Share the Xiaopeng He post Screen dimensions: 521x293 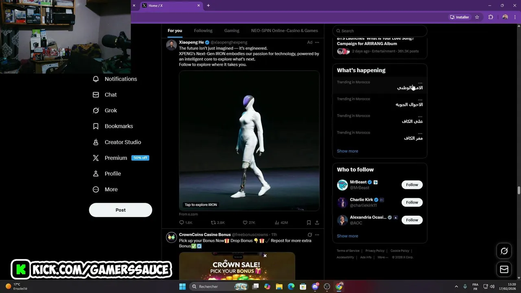[x=317, y=223]
